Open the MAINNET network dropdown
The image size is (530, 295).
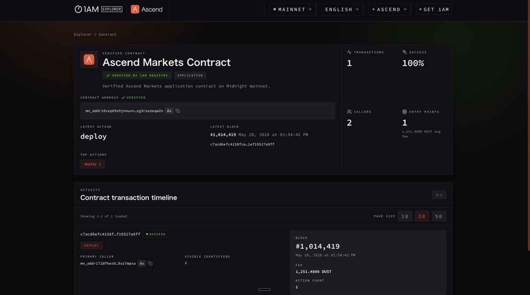tap(293, 9)
